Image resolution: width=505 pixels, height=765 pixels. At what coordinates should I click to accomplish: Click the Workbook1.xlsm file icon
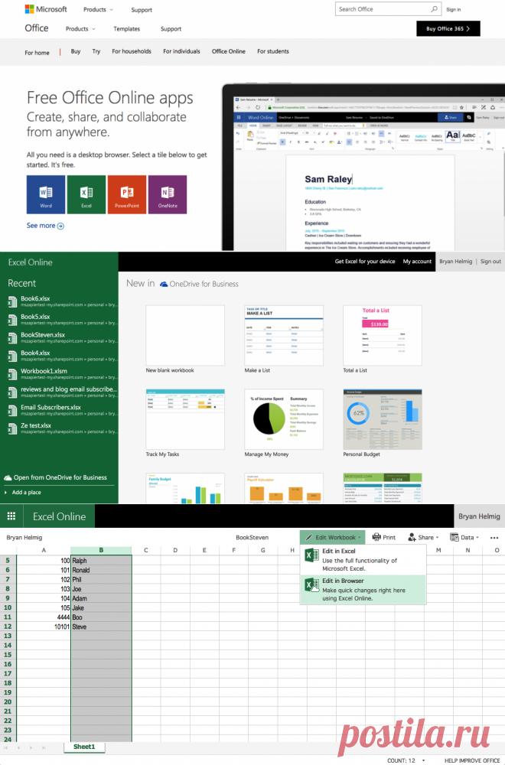point(12,374)
